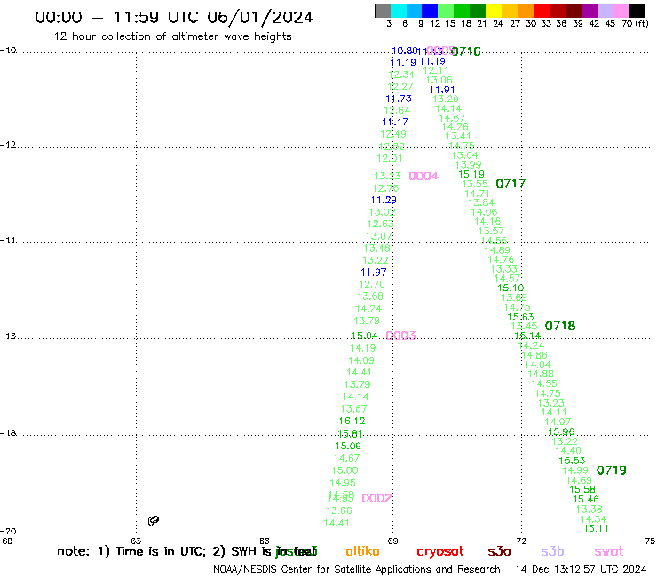Click the blue value 11.17

[395, 122]
